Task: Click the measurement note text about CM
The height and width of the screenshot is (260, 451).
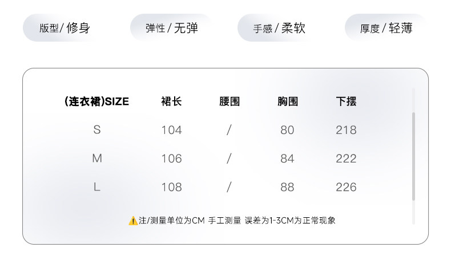Action: [x=237, y=221]
